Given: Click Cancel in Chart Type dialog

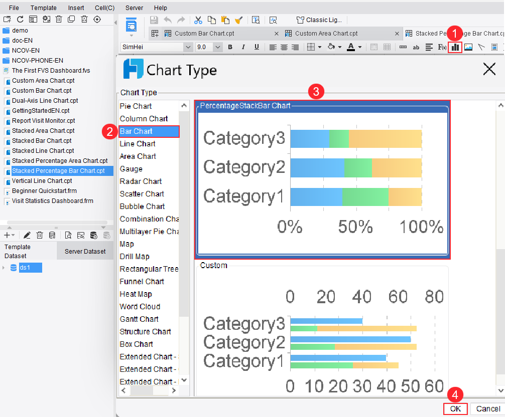Looking at the screenshot, I should (488, 408).
